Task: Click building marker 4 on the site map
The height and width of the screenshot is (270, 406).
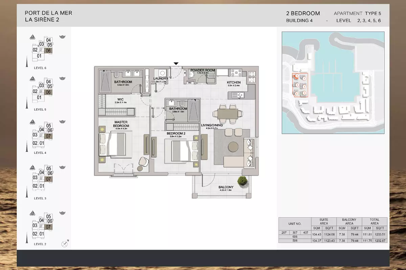Action: (x=297, y=76)
